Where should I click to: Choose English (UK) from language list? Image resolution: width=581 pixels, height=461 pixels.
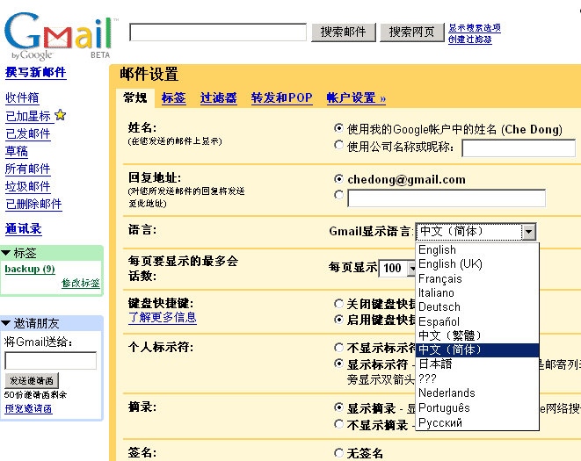coord(450,264)
